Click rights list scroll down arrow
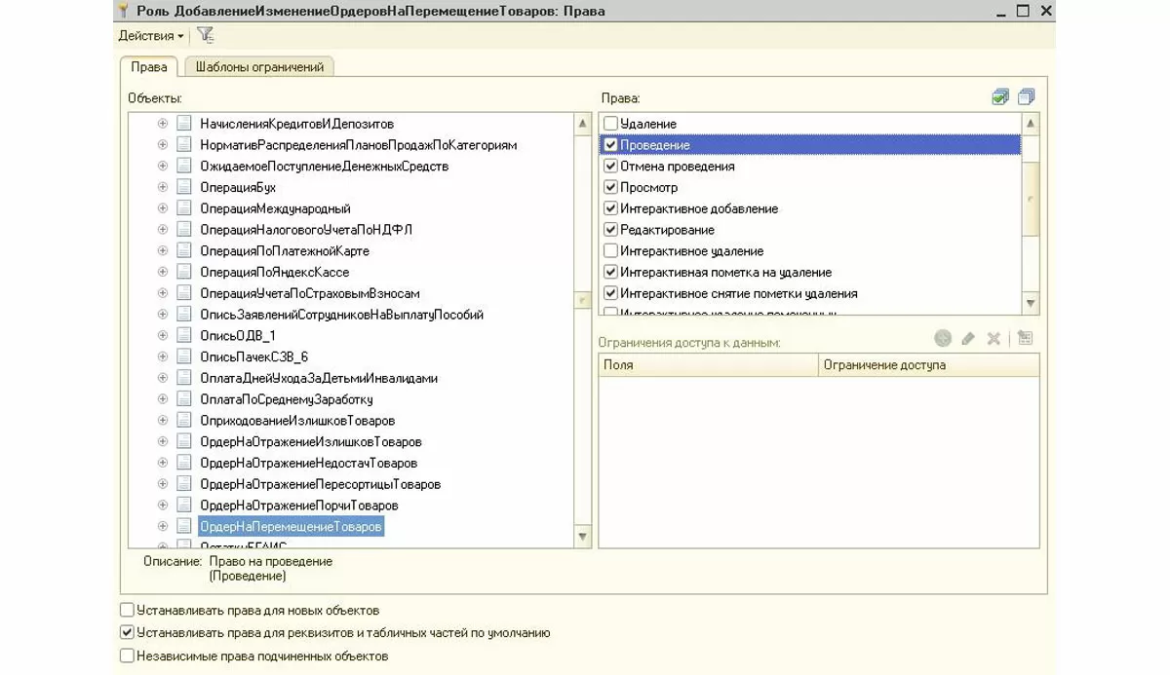 (x=1031, y=304)
